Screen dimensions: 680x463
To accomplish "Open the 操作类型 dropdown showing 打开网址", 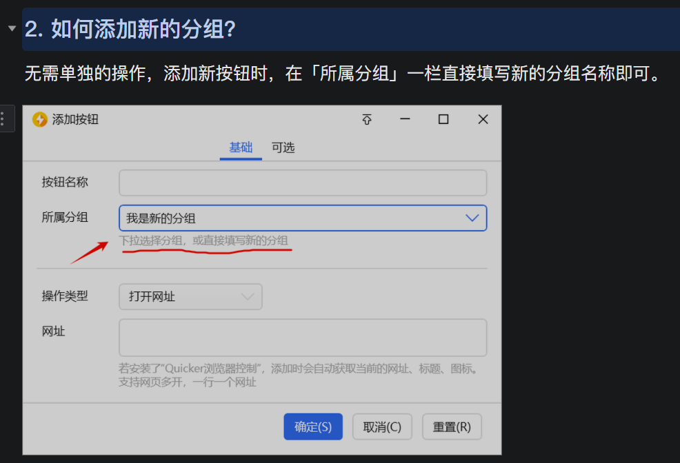I will point(190,297).
